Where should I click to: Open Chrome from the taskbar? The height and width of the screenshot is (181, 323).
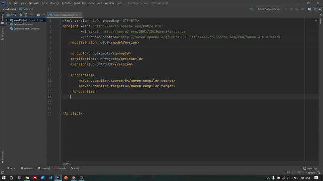(x=74, y=178)
